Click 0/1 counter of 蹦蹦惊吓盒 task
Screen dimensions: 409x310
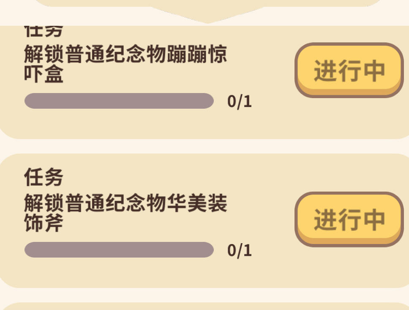point(240,102)
